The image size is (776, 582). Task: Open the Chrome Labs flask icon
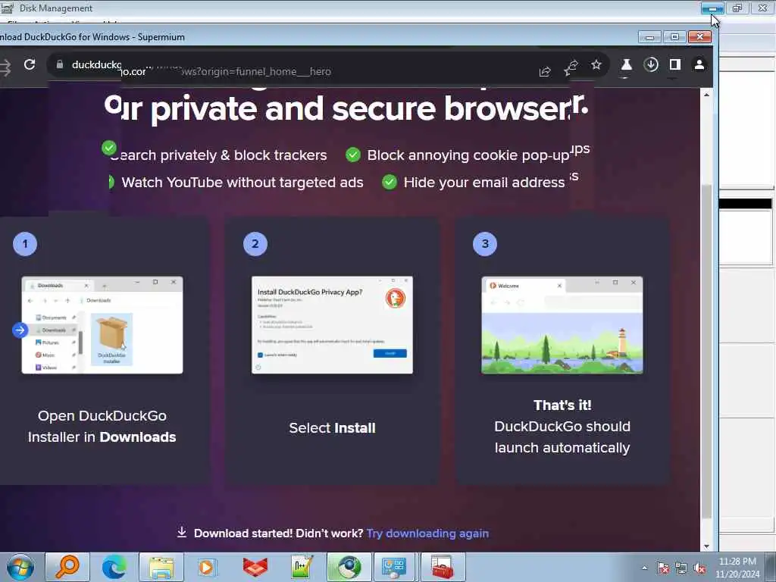(626, 65)
